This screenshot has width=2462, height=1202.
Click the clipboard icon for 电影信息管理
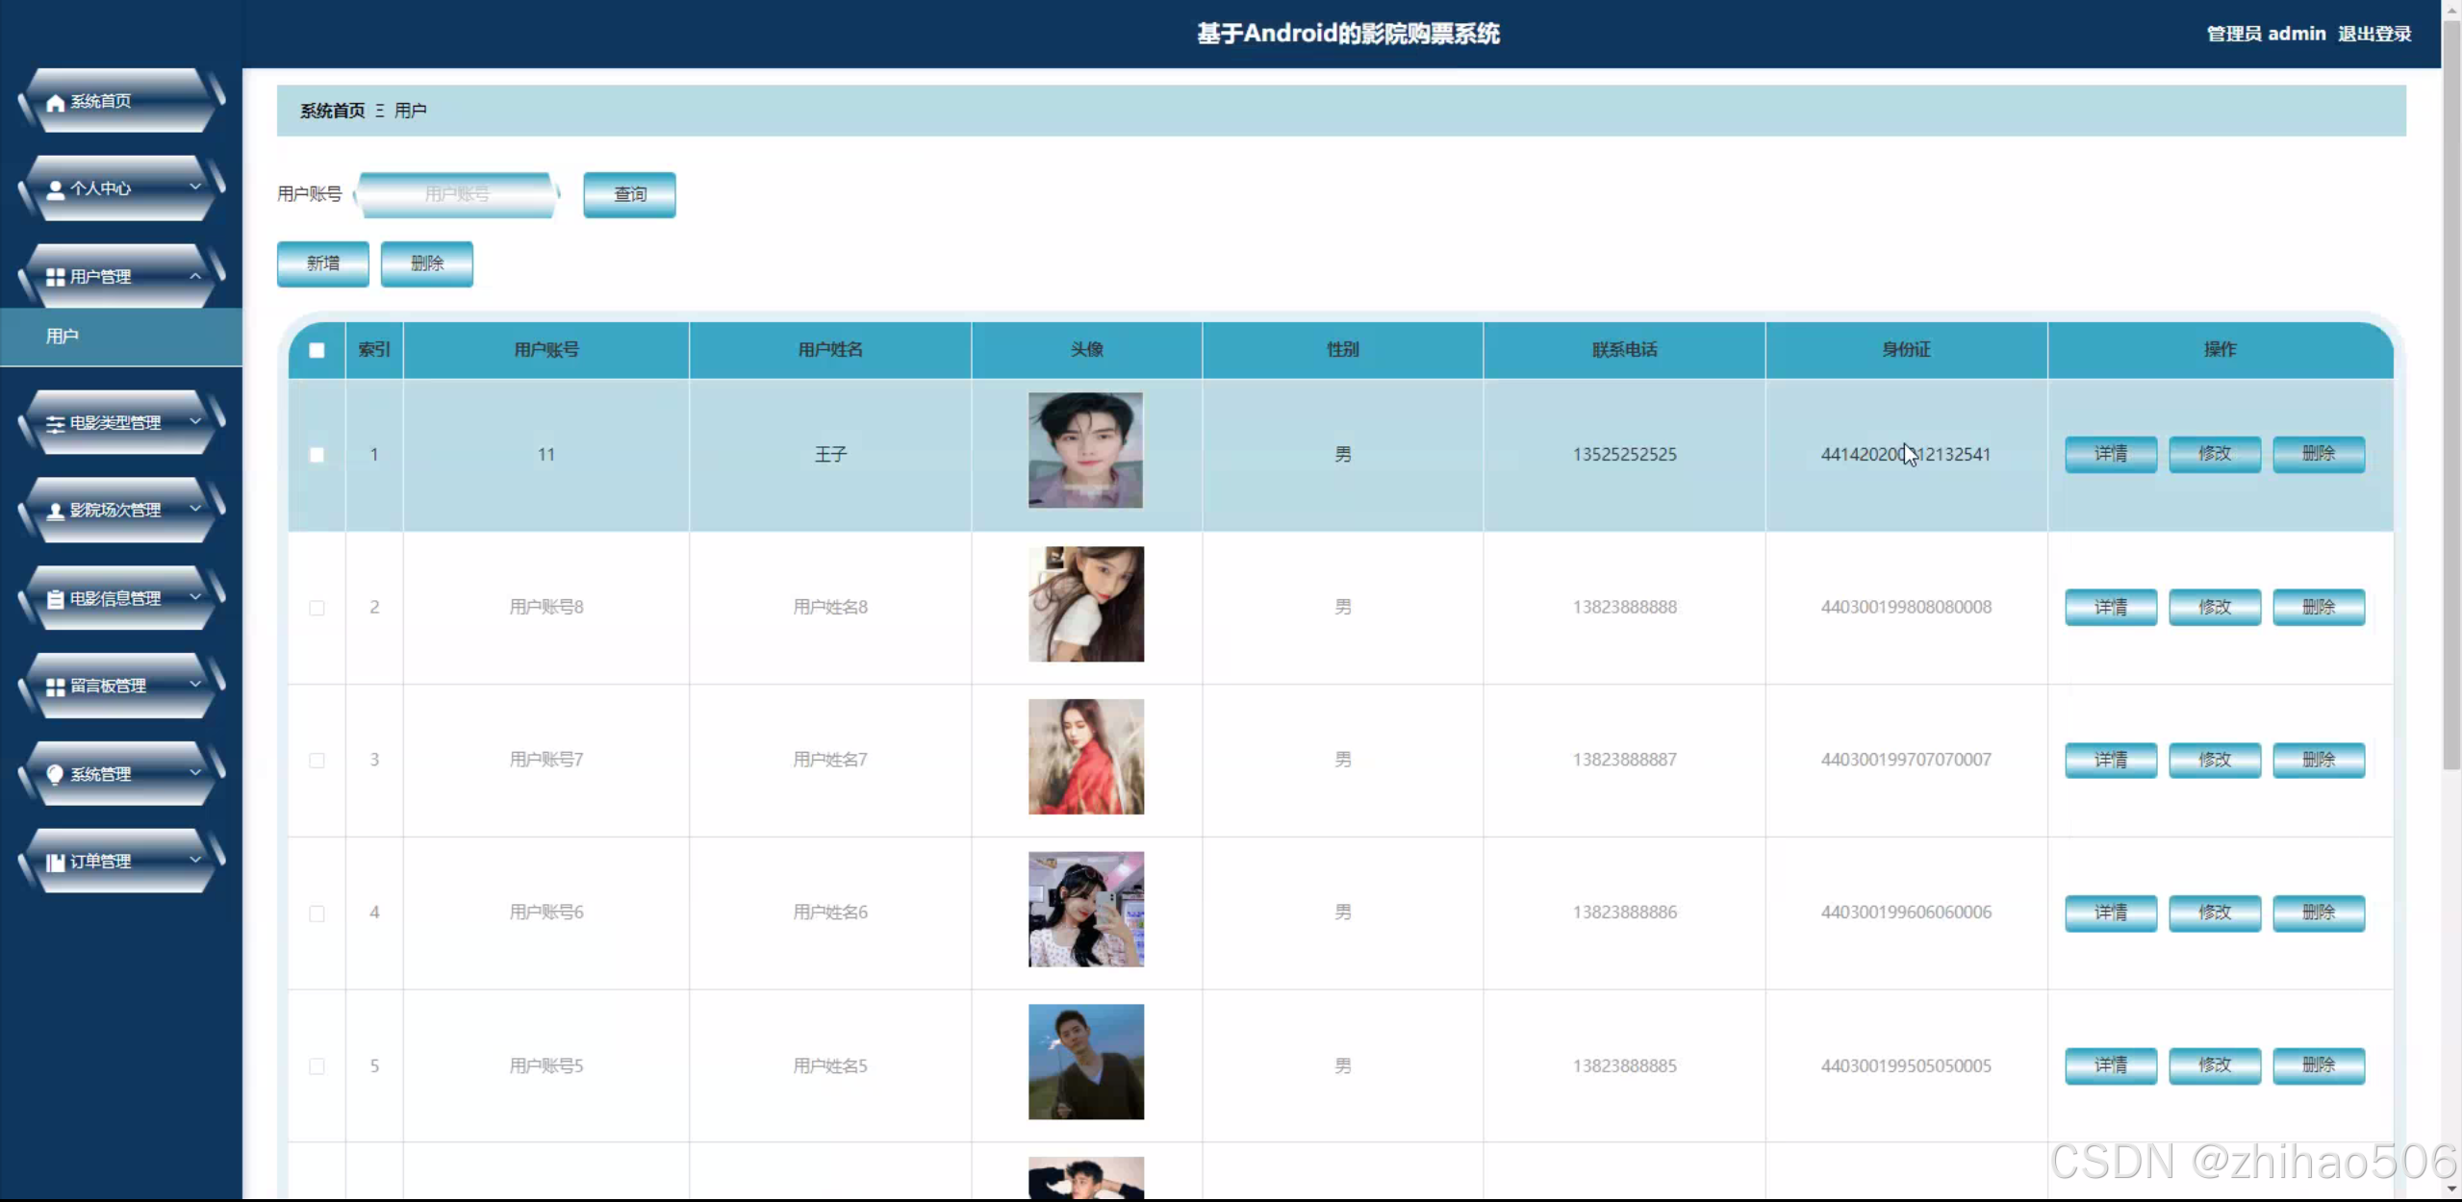(56, 599)
